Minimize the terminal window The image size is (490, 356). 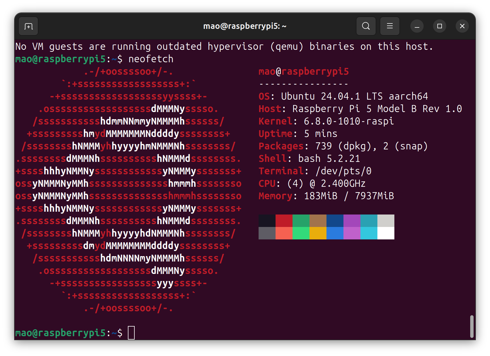coord(417,26)
